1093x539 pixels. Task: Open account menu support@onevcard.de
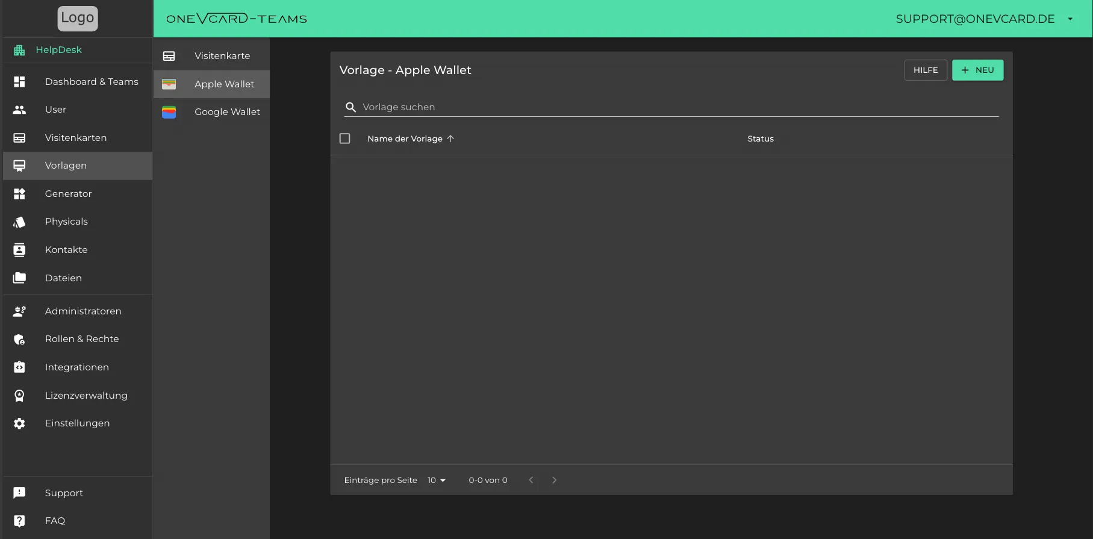click(x=985, y=19)
